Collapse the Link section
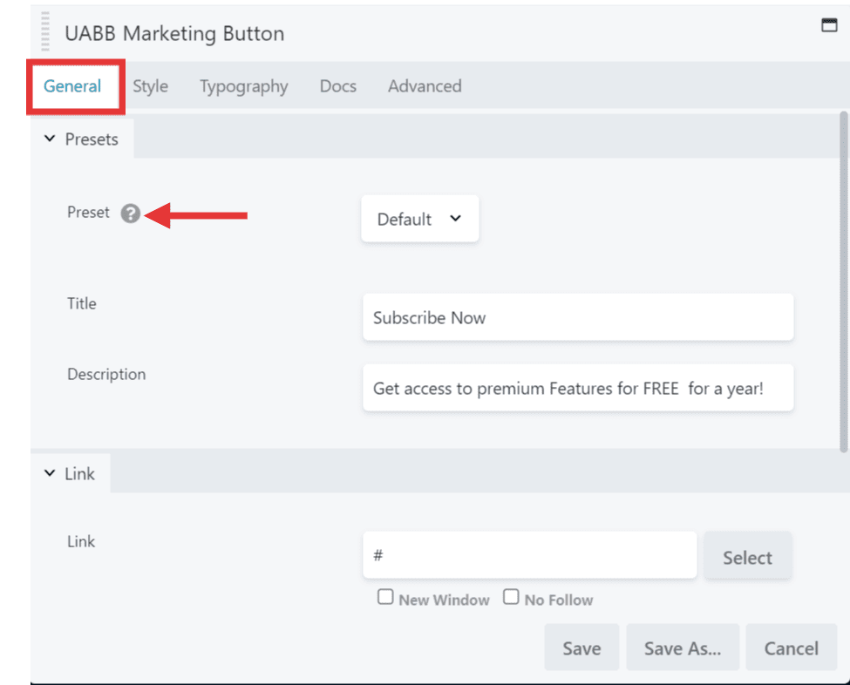The image size is (850, 685). [71, 474]
